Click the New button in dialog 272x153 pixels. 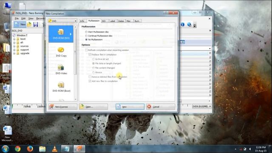coord(130,107)
